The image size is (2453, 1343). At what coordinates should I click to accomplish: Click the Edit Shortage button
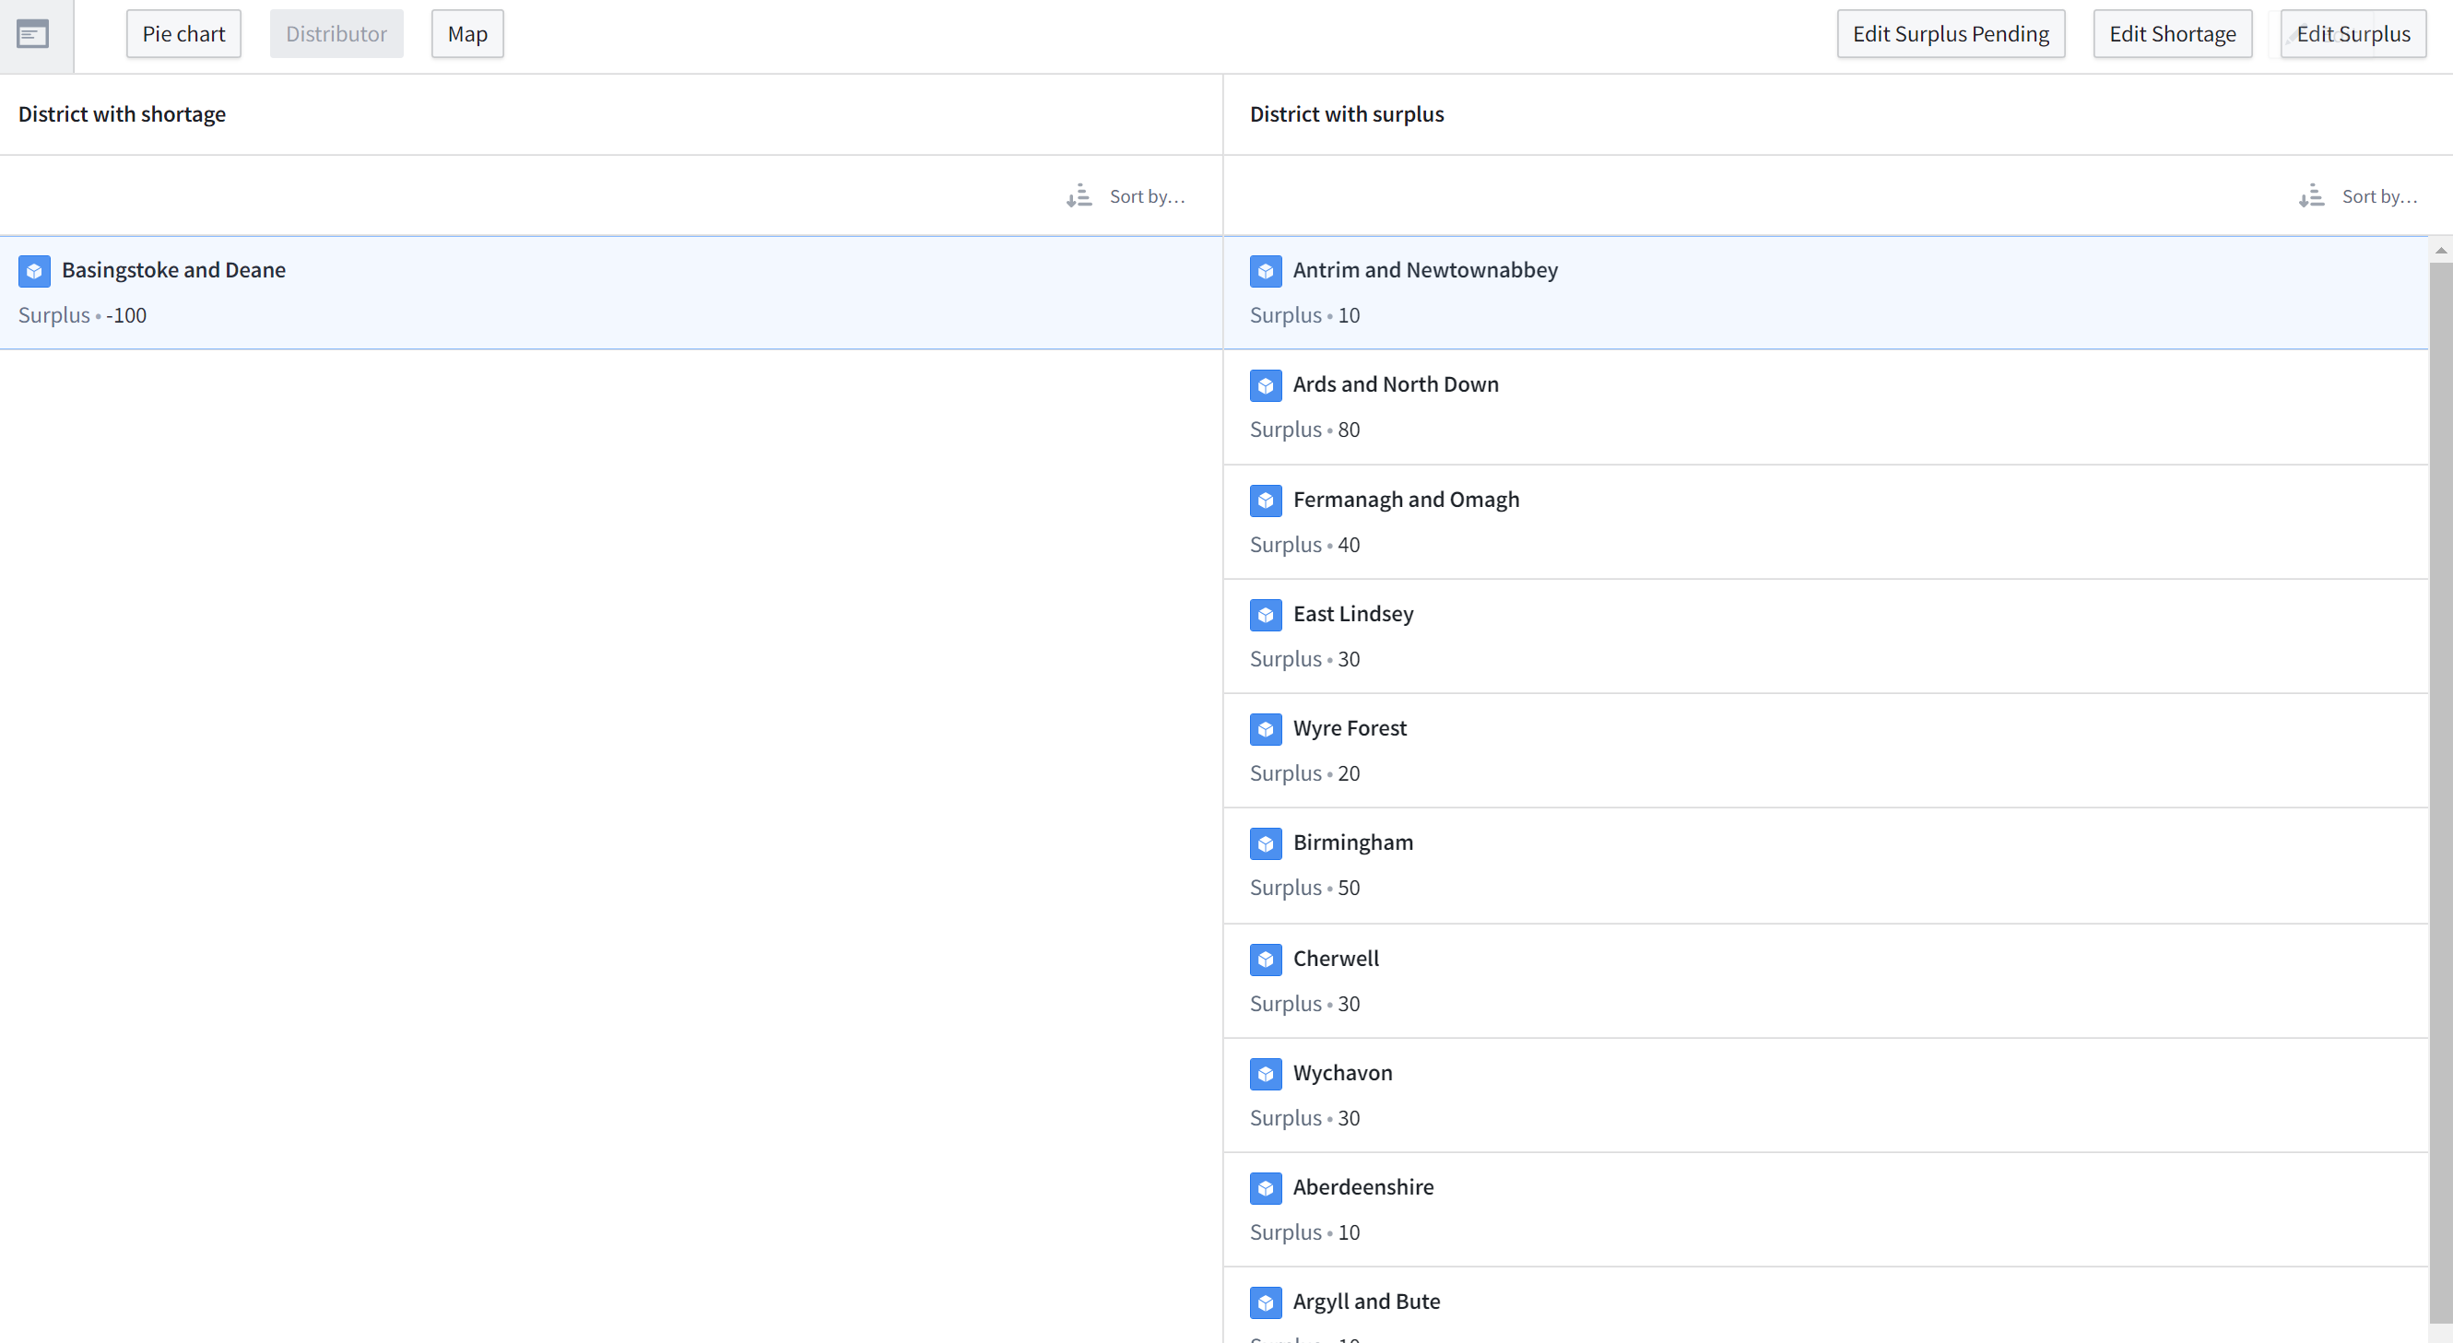coord(2172,34)
